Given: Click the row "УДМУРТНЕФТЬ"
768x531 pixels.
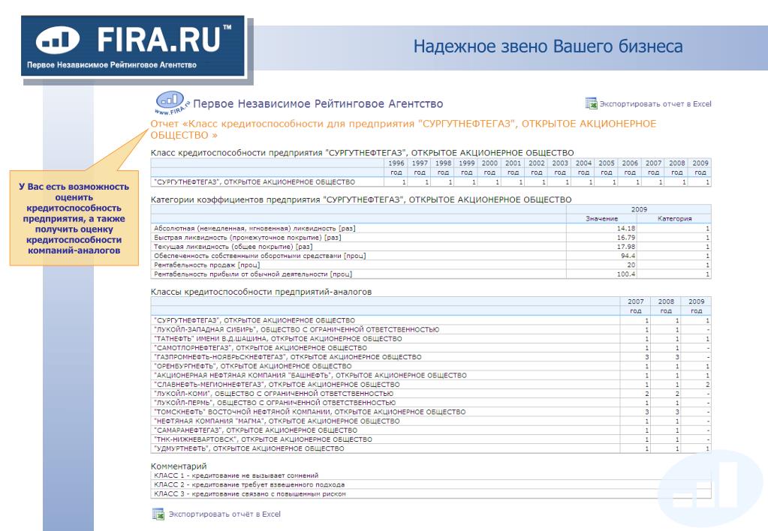Looking at the screenshot, I should [x=431, y=448].
